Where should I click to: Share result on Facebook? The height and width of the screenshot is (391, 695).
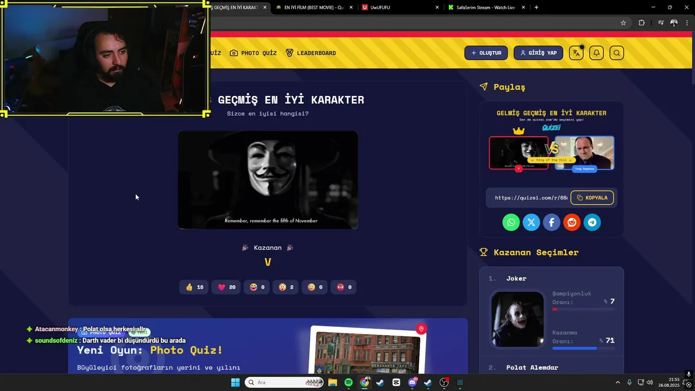[x=552, y=222]
